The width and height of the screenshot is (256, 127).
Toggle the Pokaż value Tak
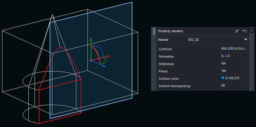(x=223, y=71)
